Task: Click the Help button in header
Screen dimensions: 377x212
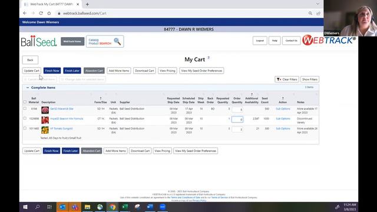Action: (275, 41)
